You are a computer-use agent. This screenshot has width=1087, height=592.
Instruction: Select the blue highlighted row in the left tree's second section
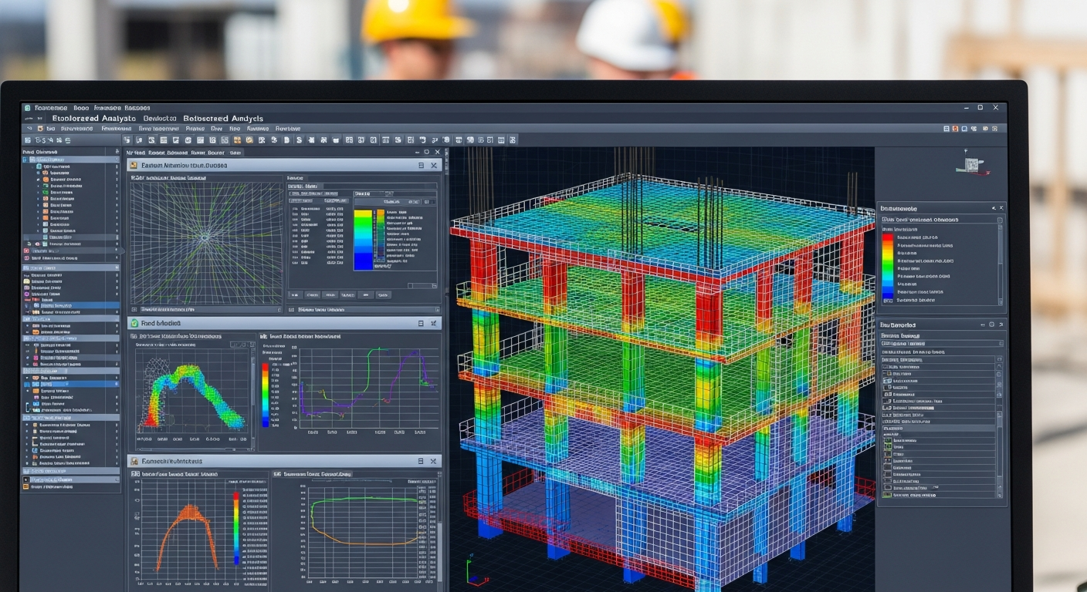(71, 306)
